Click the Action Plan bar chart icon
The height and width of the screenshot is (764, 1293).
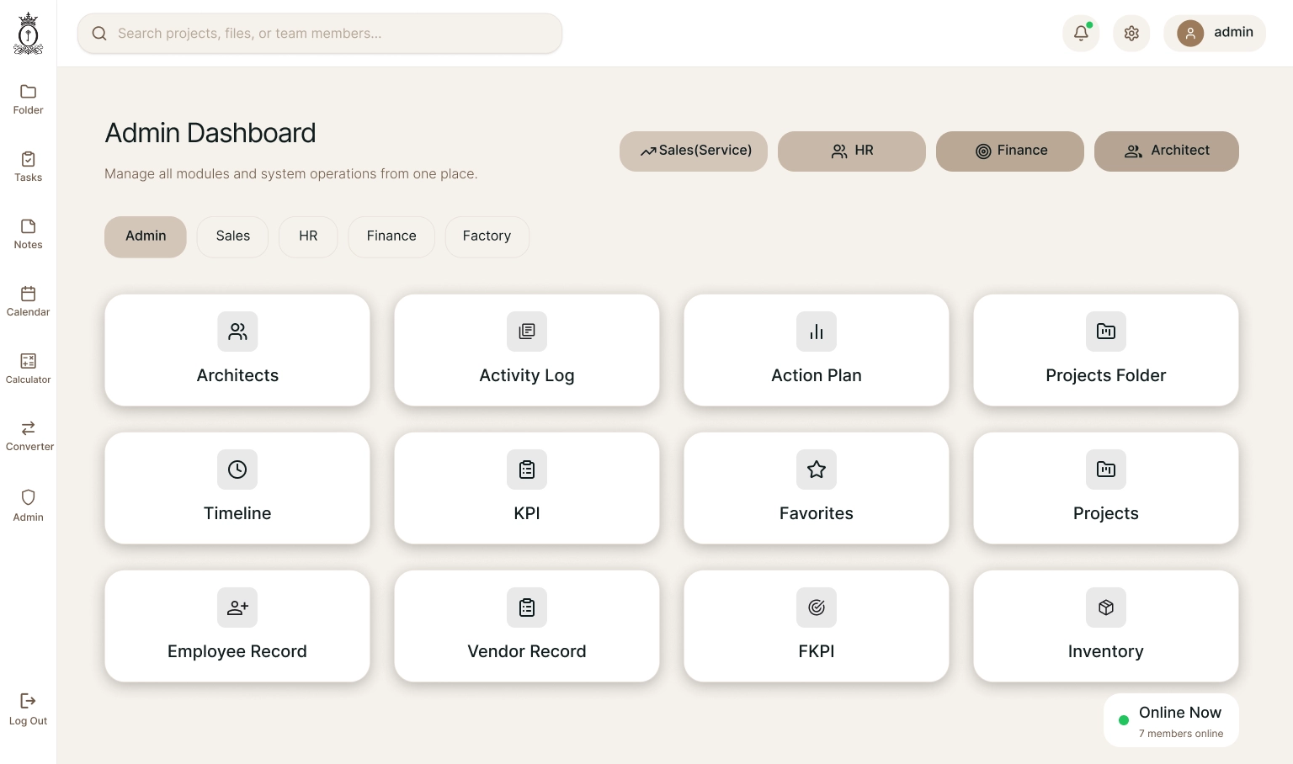[817, 332]
